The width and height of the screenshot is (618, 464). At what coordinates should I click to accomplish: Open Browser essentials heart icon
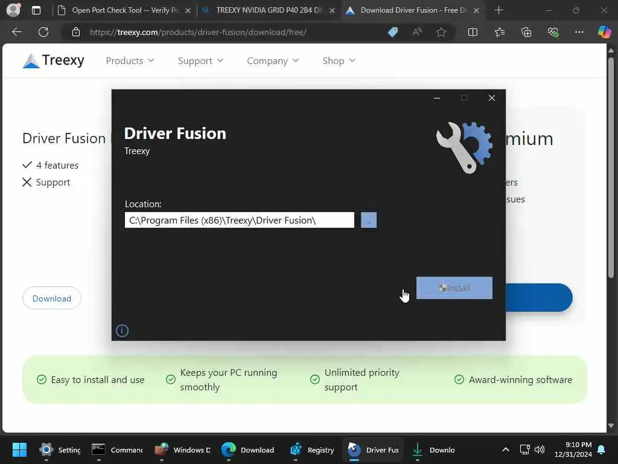(x=553, y=33)
